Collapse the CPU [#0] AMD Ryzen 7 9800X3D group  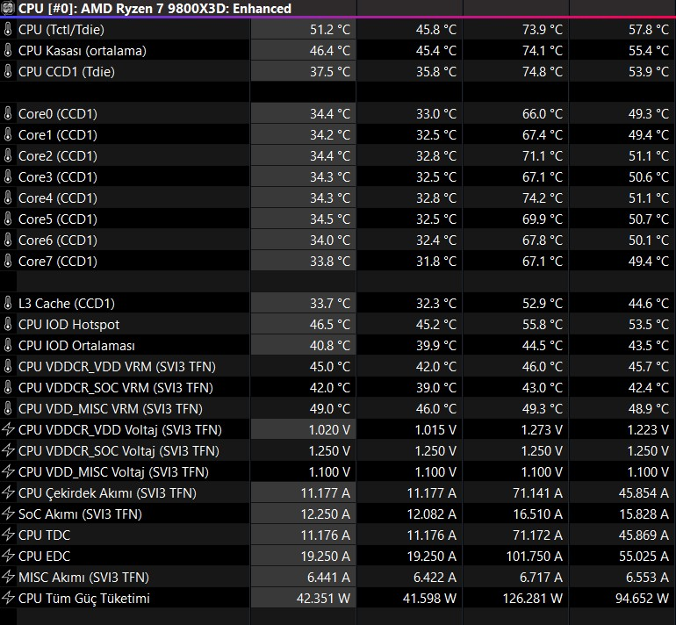7,8
